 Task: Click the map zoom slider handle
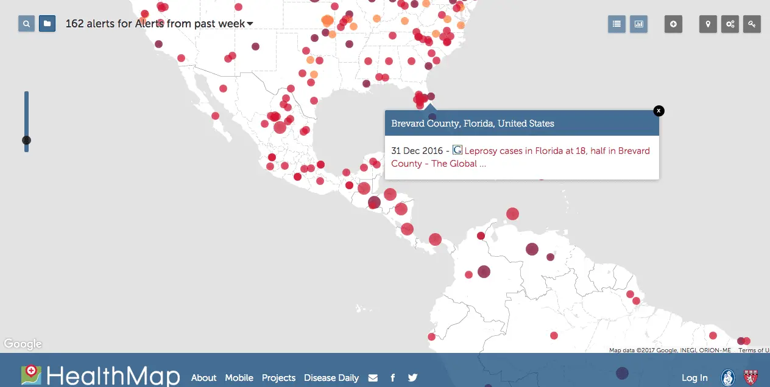[x=26, y=141]
